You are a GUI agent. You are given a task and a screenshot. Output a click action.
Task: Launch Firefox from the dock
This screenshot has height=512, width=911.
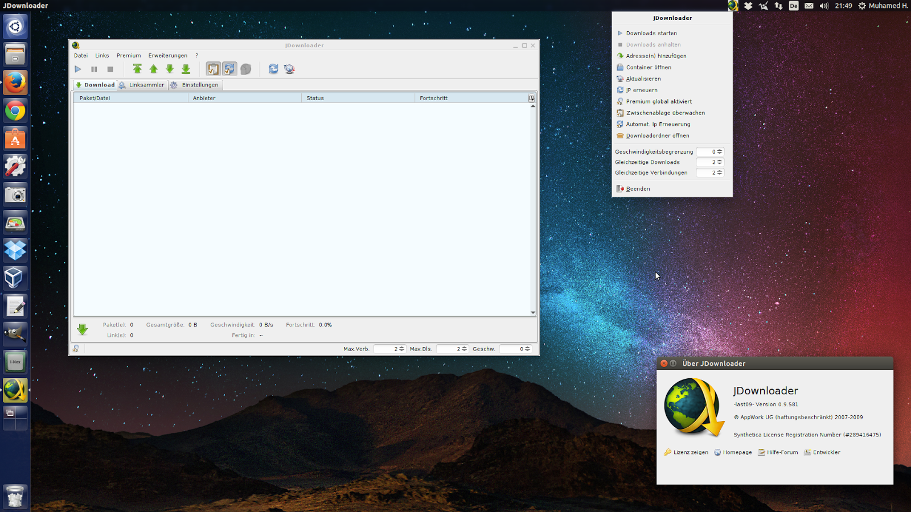coord(15,82)
